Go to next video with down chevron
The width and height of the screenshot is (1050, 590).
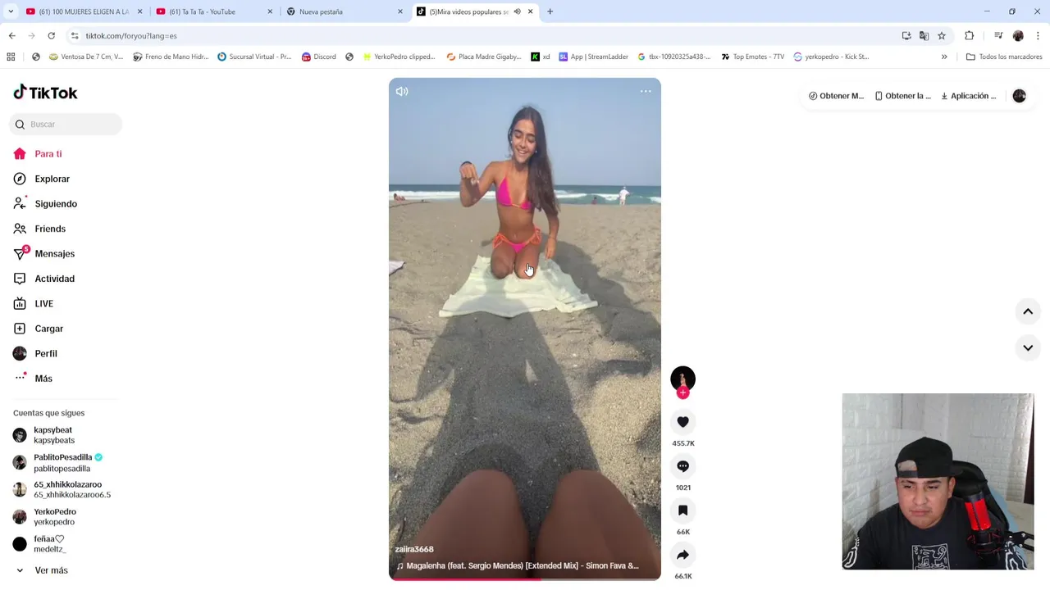1028,348
